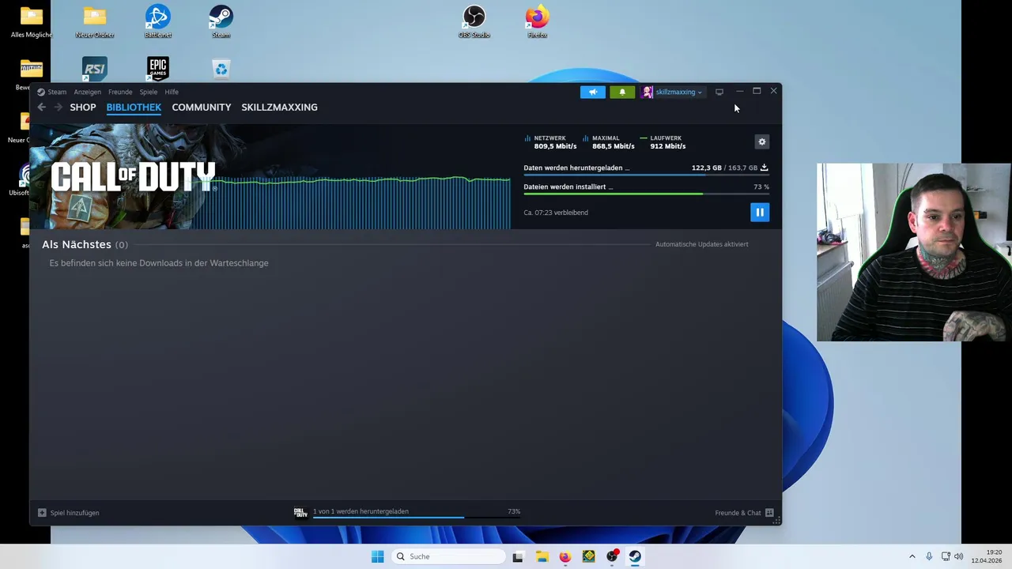Click the Freunde & Chat grid icon

769,513
